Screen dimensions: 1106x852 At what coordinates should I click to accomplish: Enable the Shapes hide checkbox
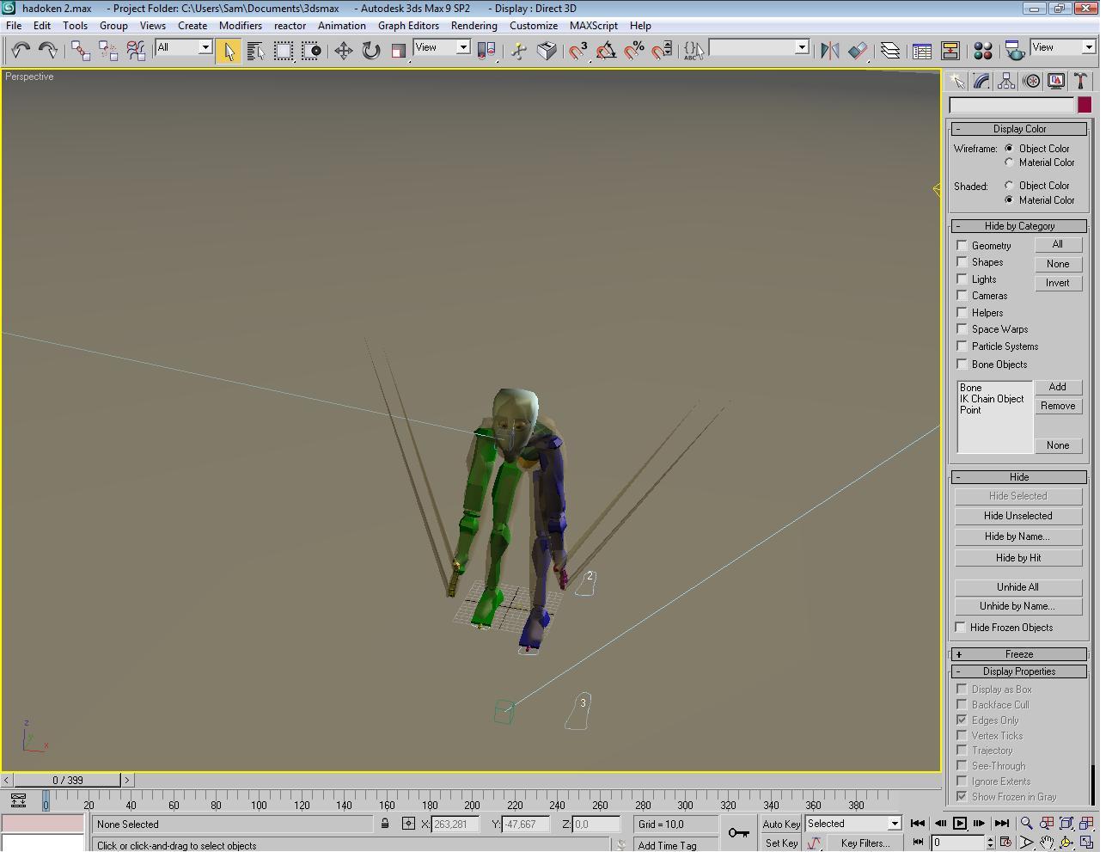(962, 262)
